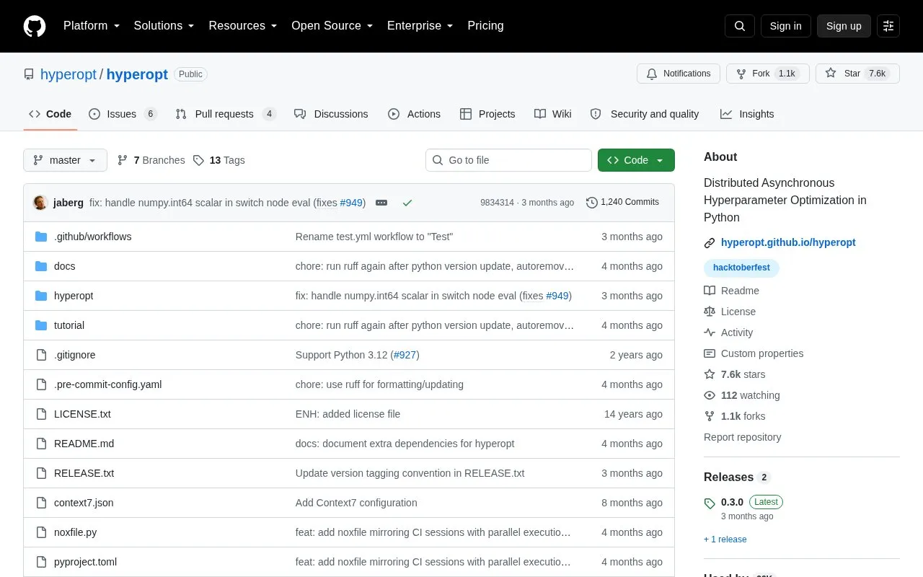Image resolution: width=923 pixels, height=577 pixels.
Task: Expand the Resources menu
Action: pyautogui.click(x=243, y=26)
